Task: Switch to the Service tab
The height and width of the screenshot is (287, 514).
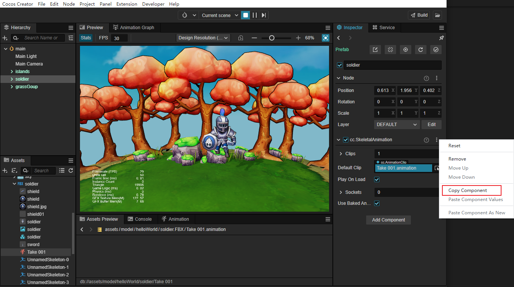Action: (384, 28)
